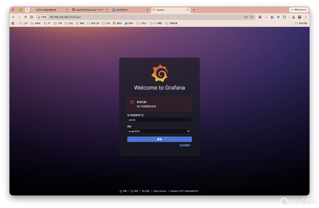Open the 工作 bookmarks folder

pos(24,23)
